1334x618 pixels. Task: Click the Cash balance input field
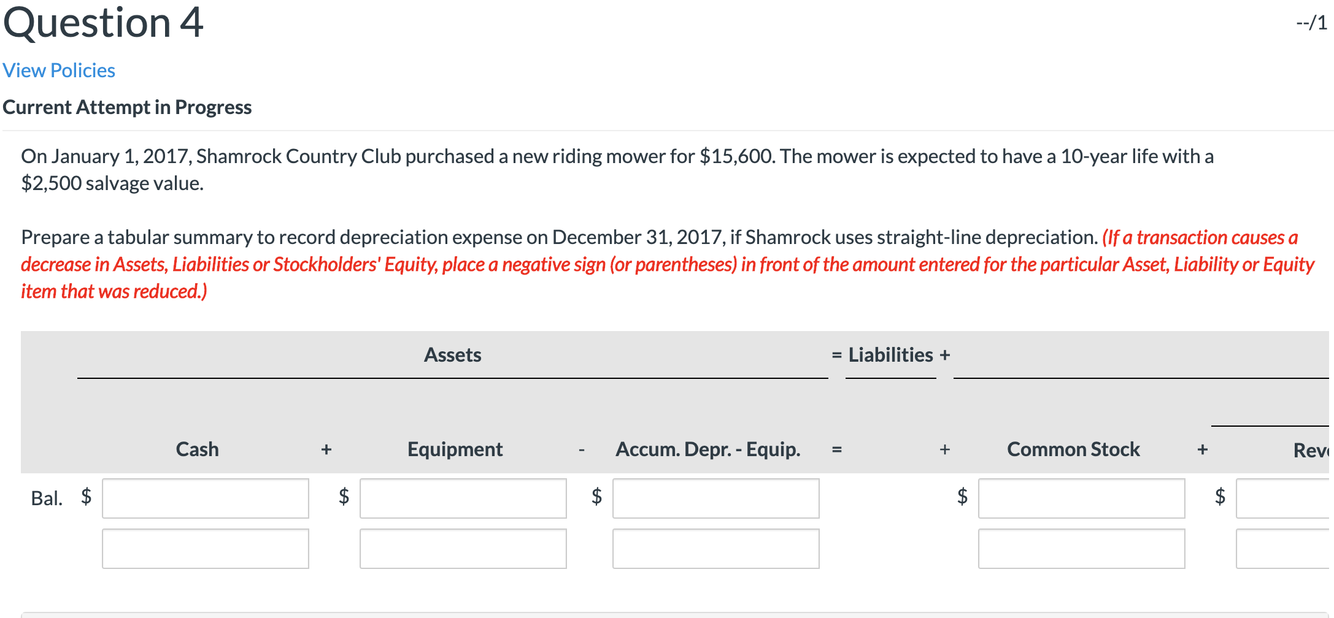pos(205,498)
